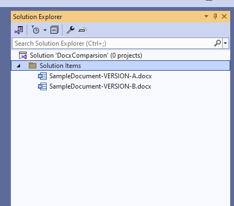This screenshot has width=234, height=206.
Task: Collapse the Solution Items folder arrow
Action: (x=18, y=66)
